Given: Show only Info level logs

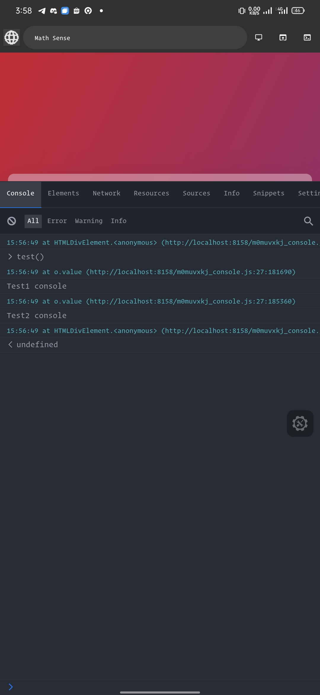Looking at the screenshot, I should coord(119,221).
